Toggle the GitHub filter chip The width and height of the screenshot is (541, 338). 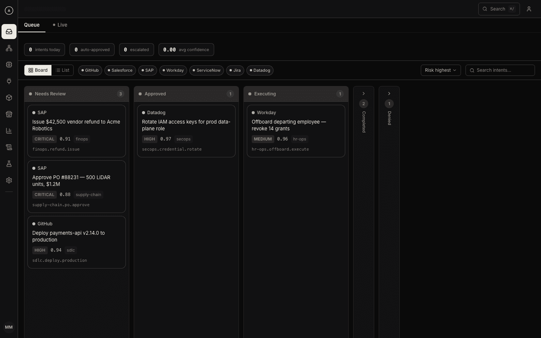90,70
